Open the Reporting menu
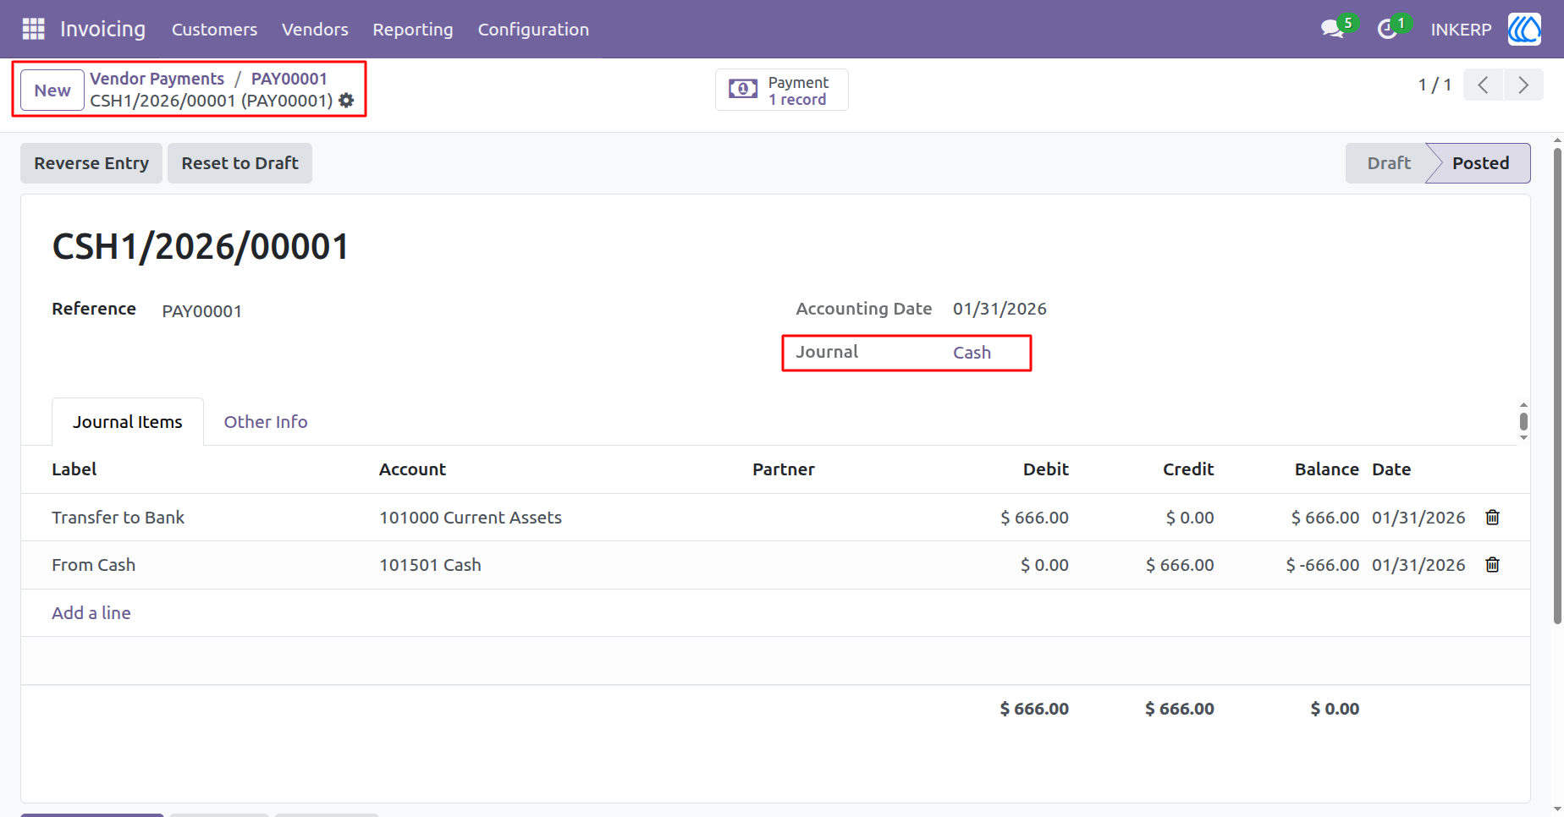Screen dimensions: 1564x817 pyautogui.click(x=413, y=30)
